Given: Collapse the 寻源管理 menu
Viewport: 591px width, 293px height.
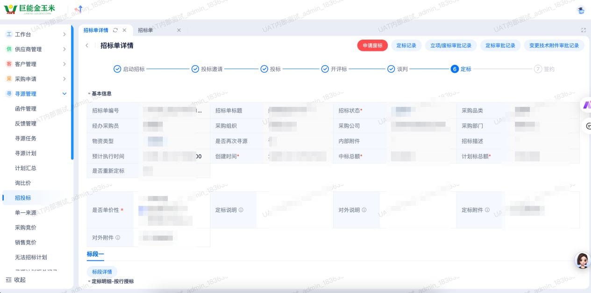Looking at the screenshot, I should (64, 94).
